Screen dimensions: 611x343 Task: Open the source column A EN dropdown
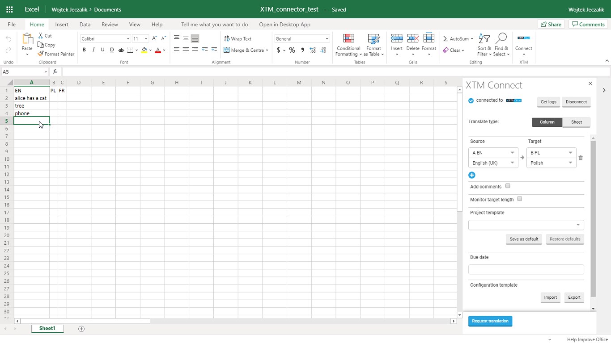coord(493,153)
